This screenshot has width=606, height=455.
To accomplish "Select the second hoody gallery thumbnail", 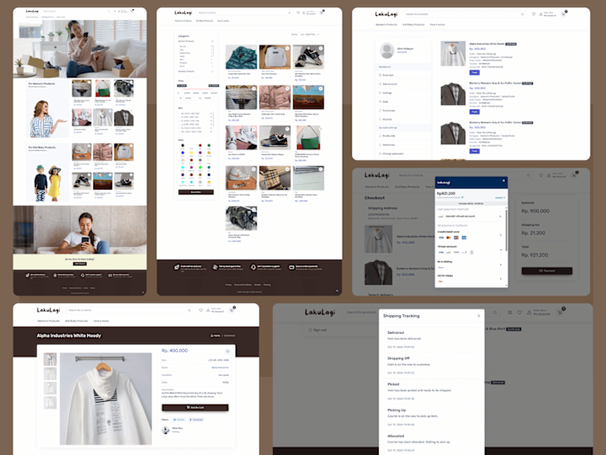I will 50,374.
